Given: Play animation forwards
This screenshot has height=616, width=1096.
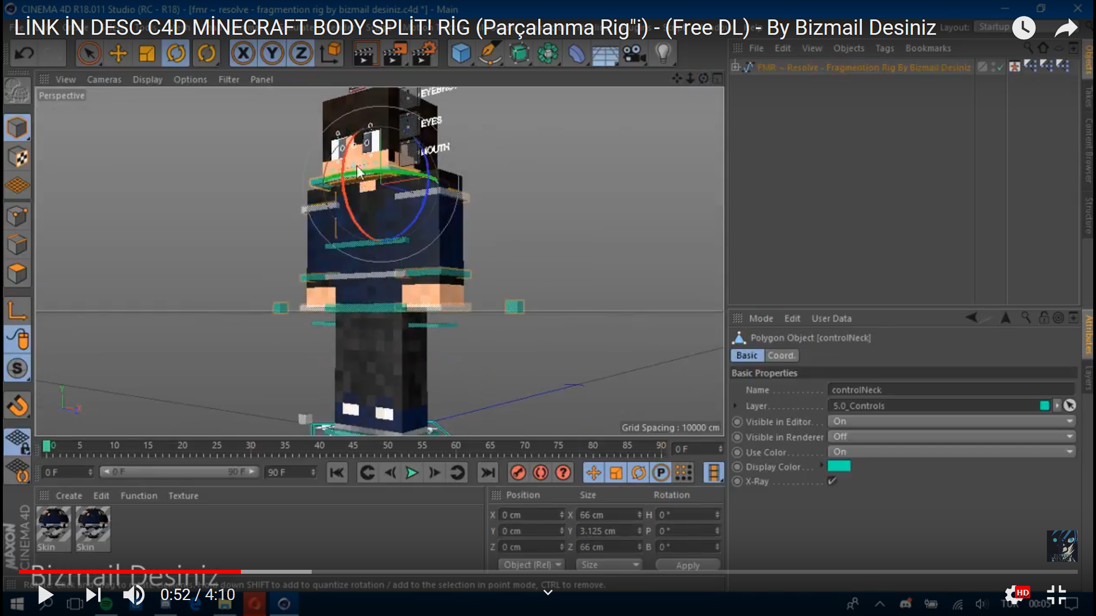Looking at the screenshot, I should [412, 473].
